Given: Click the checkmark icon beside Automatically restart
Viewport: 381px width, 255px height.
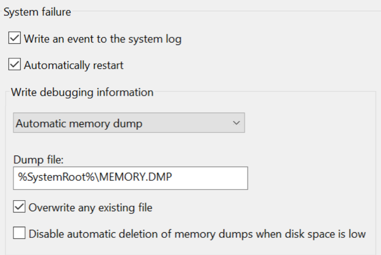Looking at the screenshot, I should coord(14,64).
